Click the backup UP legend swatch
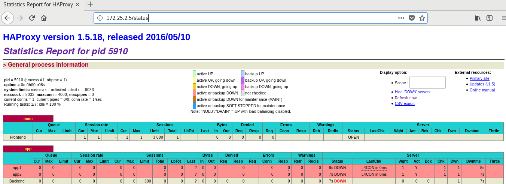This screenshot has height=184, width=506. pos(243,74)
